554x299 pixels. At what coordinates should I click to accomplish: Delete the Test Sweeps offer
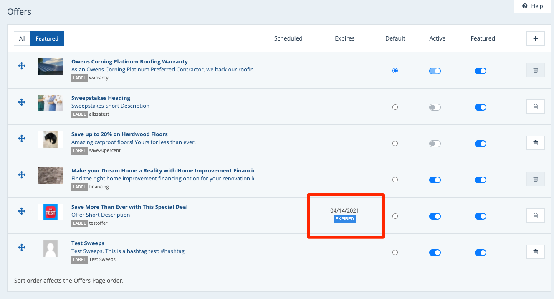pyautogui.click(x=536, y=252)
